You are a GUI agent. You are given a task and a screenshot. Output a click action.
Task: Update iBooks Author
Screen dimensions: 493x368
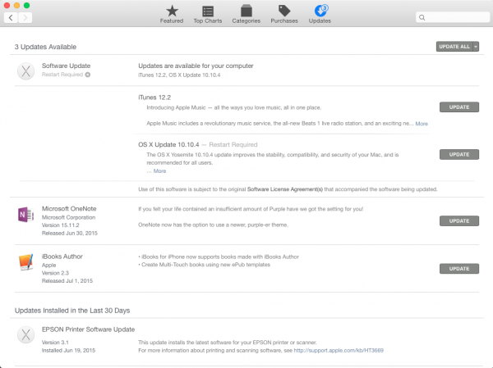pos(459,269)
